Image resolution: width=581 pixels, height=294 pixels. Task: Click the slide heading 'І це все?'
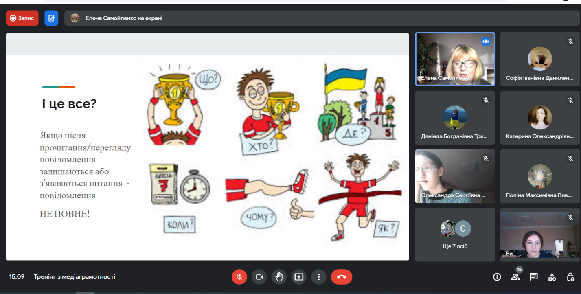click(69, 104)
